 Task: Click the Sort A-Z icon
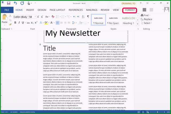83,17
